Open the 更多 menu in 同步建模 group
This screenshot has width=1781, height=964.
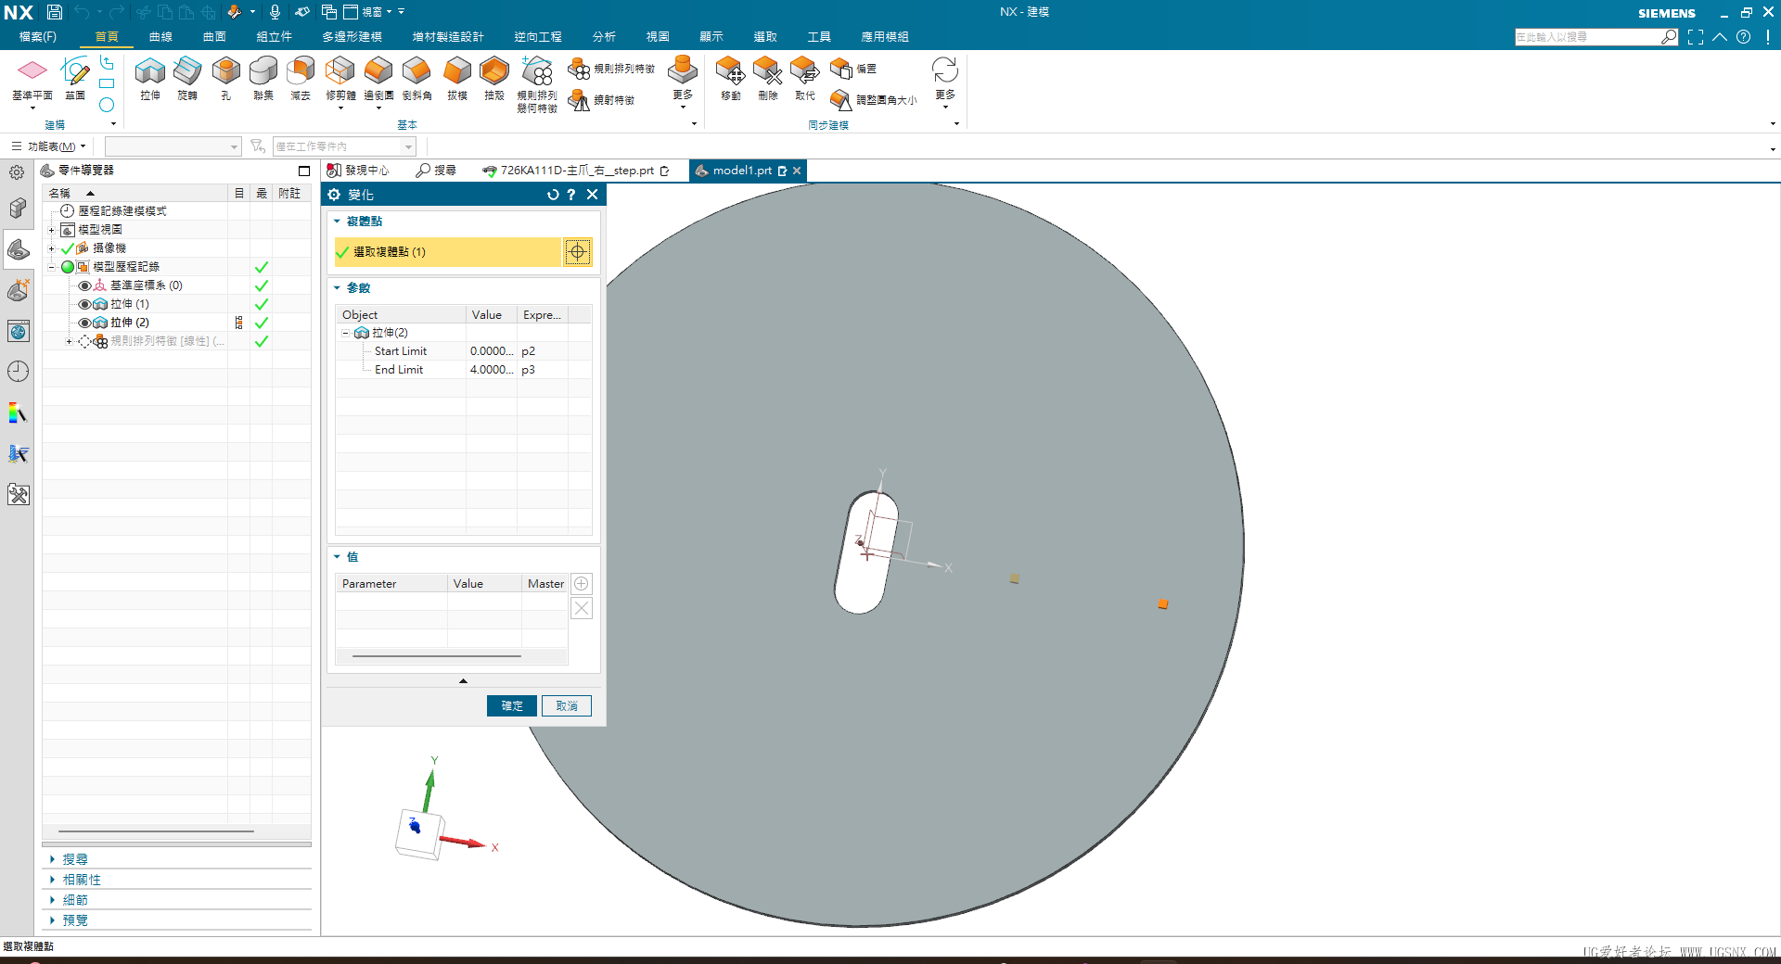coord(945,83)
